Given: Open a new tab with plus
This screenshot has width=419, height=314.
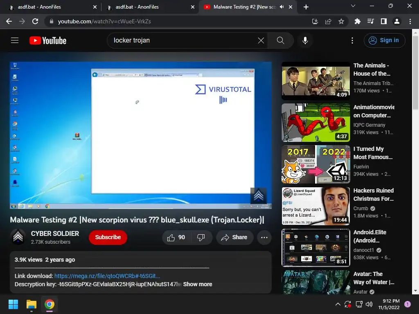Looking at the screenshot, I should pyautogui.click(x=306, y=7).
